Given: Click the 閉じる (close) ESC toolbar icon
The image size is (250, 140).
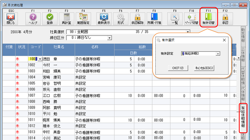Looking at the screenshot, I should pos(10,19).
